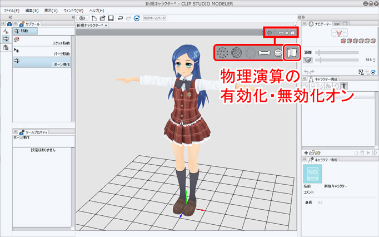Collapse the right dock with «» arrows
The image size is (379, 237).
301,17
